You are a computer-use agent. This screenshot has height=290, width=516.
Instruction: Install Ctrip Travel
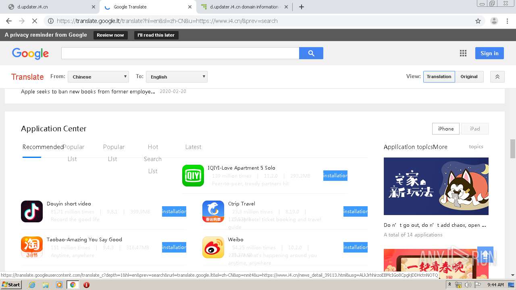pyautogui.click(x=356, y=211)
